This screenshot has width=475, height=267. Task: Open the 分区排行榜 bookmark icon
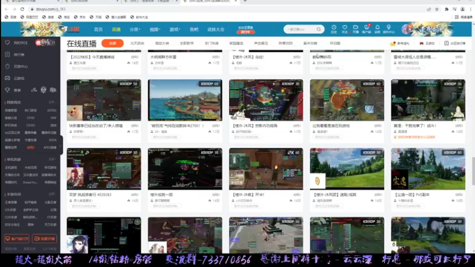click(446, 43)
